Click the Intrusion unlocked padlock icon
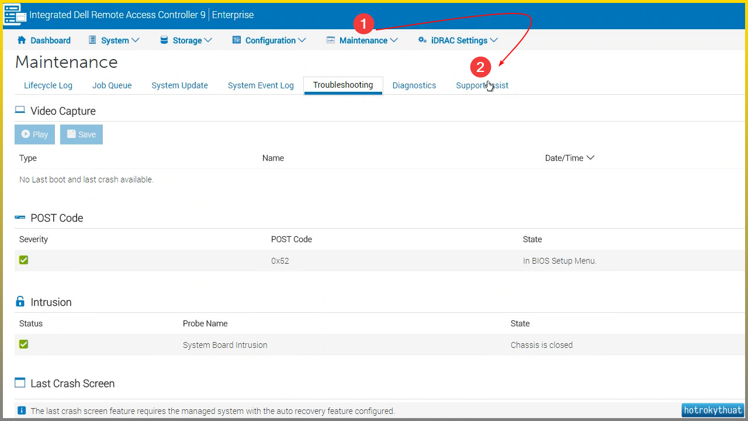This screenshot has width=748, height=421. [20, 302]
